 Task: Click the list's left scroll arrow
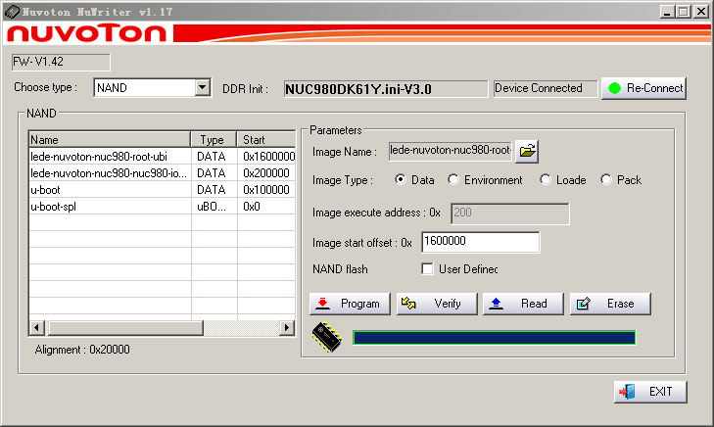coord(37,327)
